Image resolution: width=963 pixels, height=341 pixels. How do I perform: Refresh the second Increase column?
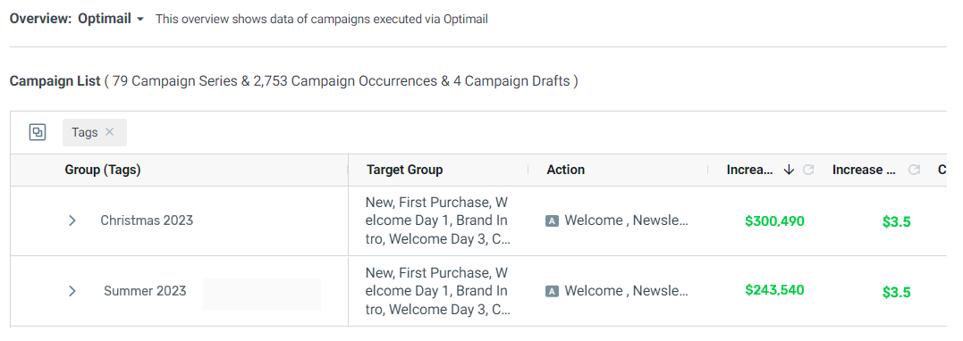coord(914,170)
